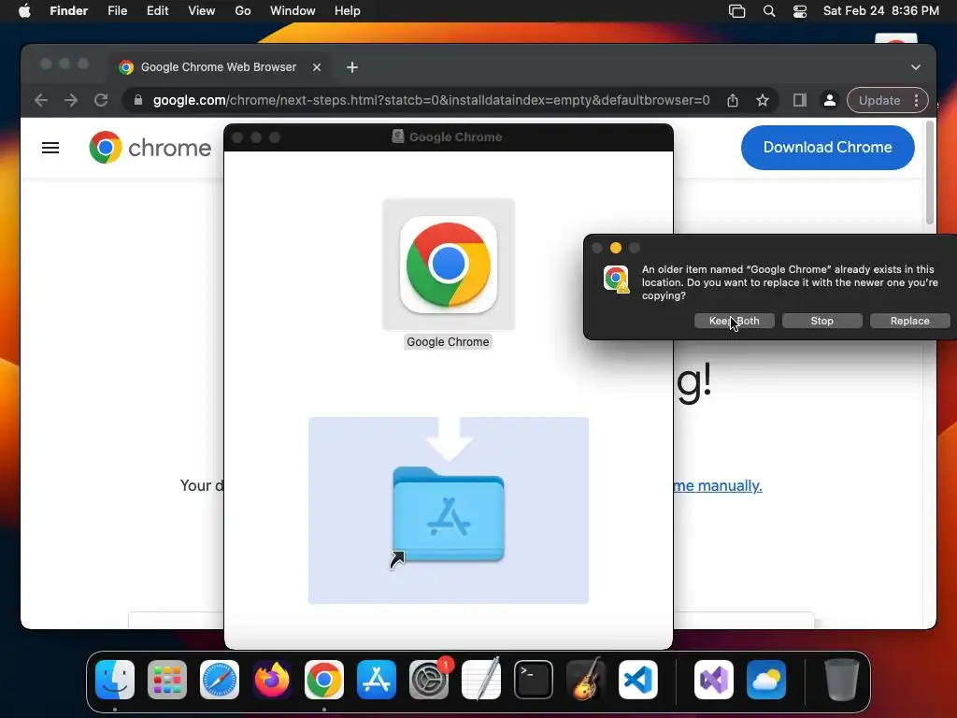
Task: Open App Store from the Dock
Action: point(377,680)
